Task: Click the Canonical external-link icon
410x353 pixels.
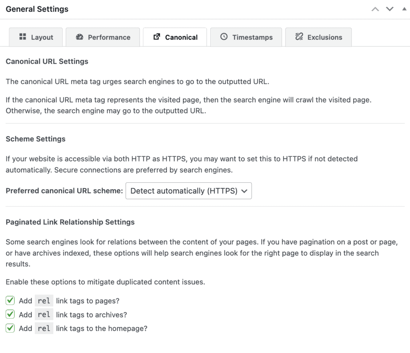Action: 157,36
